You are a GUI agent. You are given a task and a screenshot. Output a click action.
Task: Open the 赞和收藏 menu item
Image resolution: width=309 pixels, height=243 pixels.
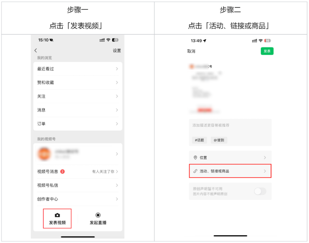[x=78, y=83]
